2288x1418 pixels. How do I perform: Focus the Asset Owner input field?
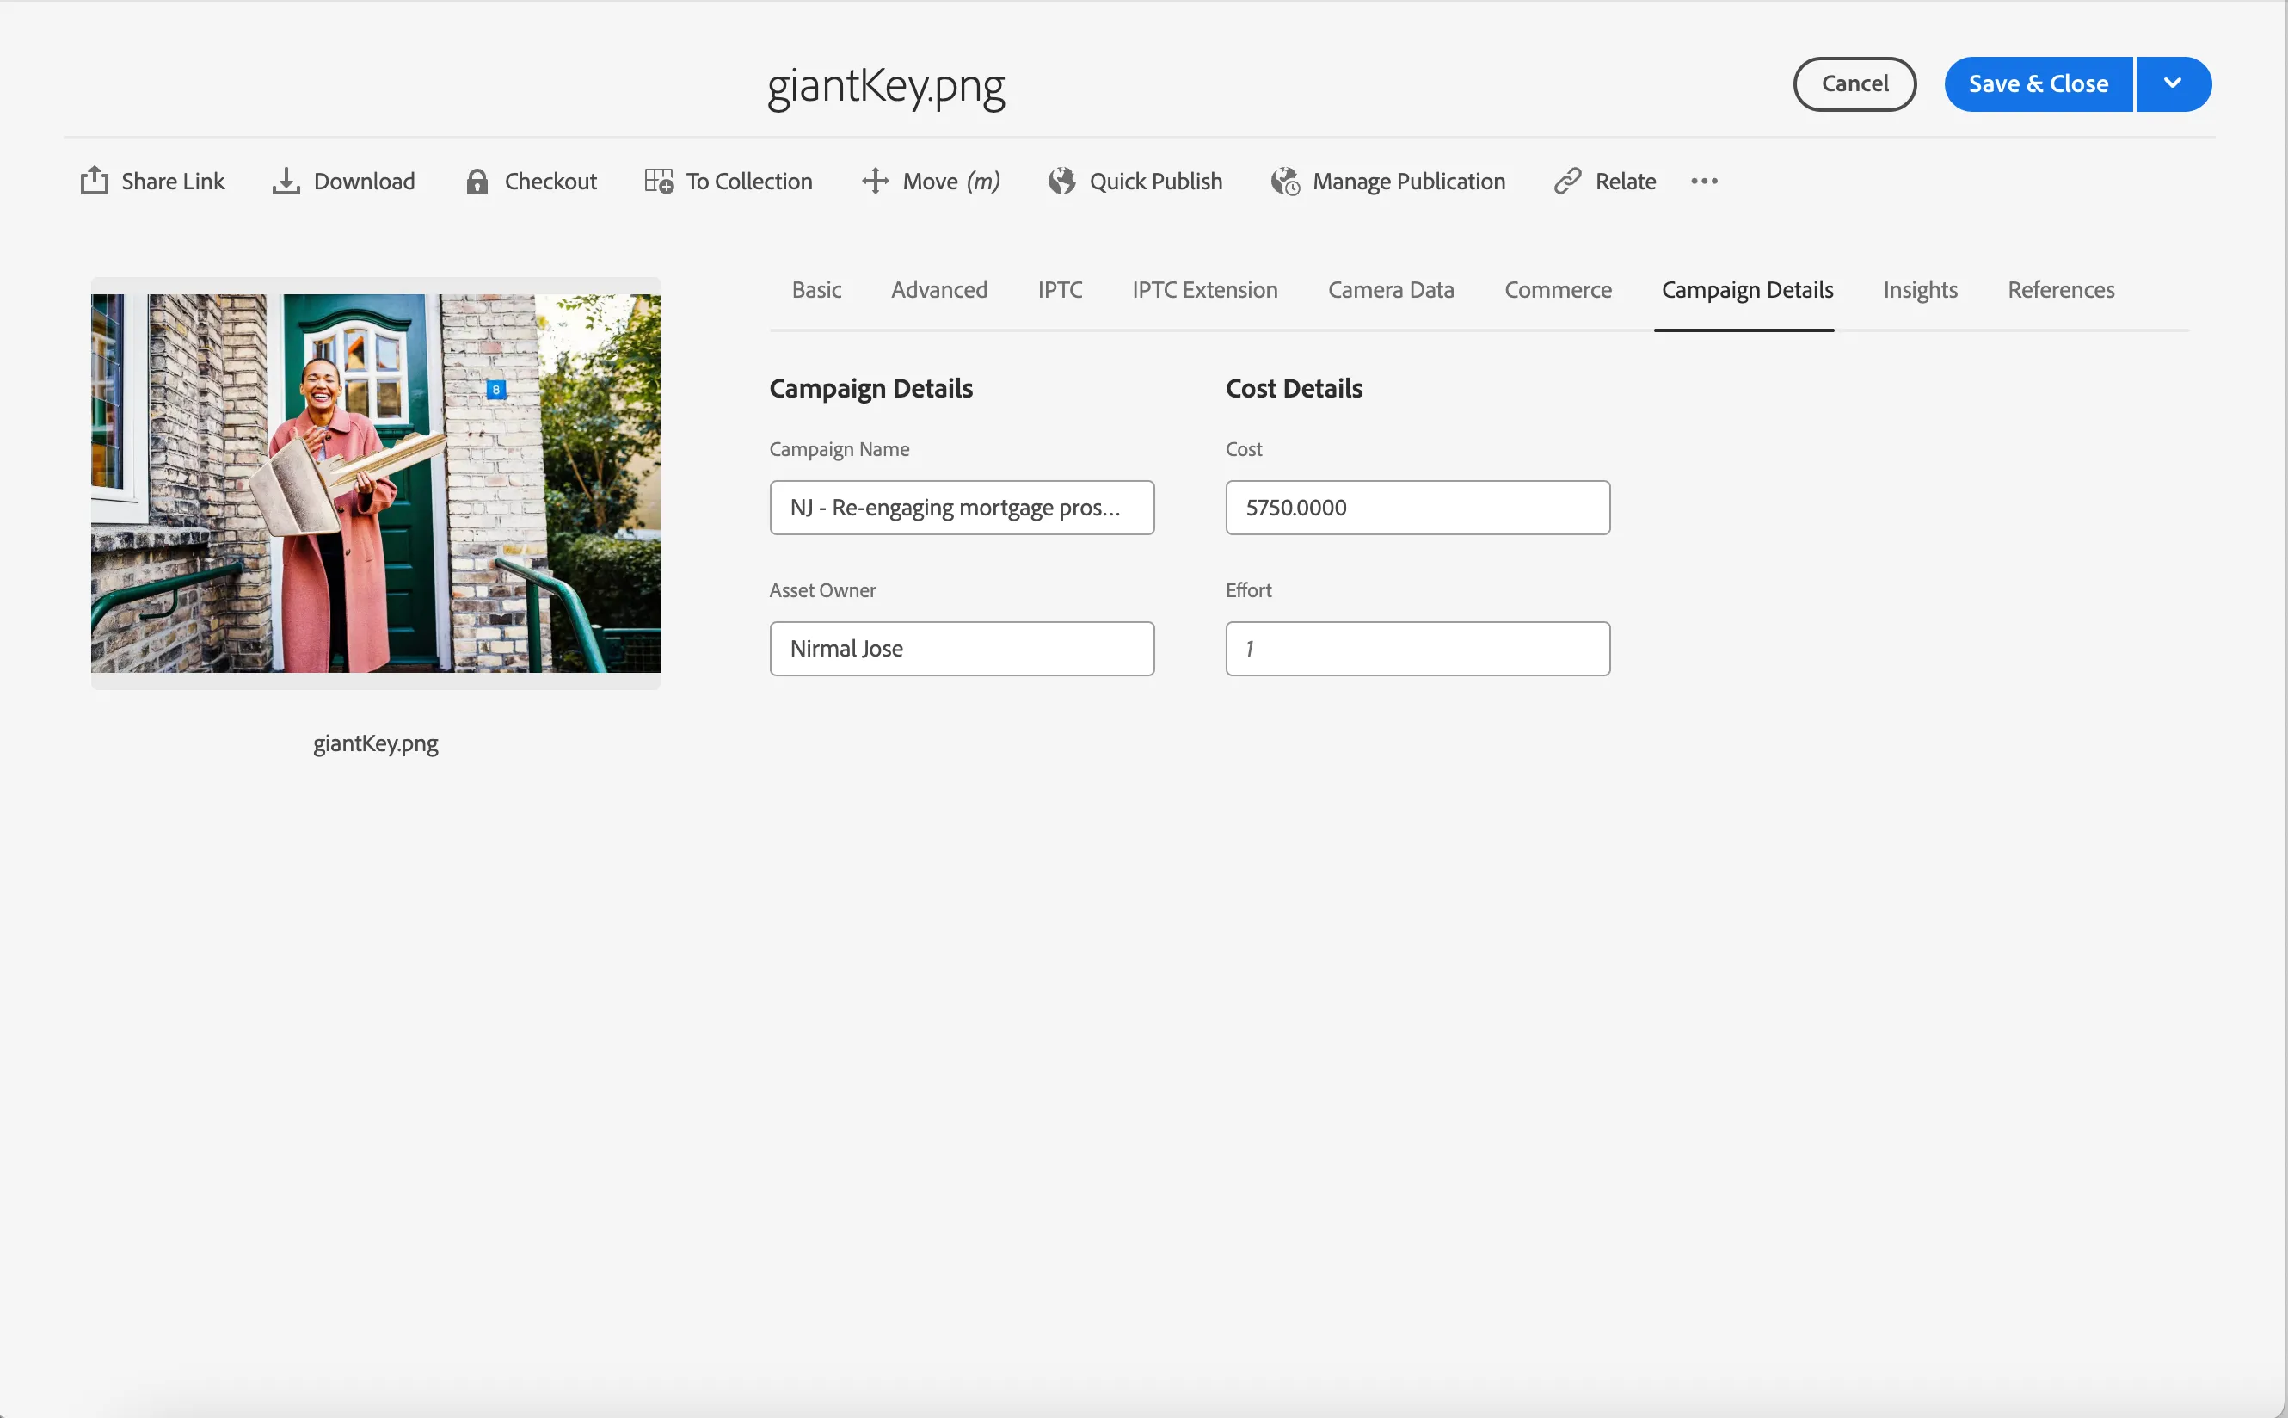(x=962, y=648)
